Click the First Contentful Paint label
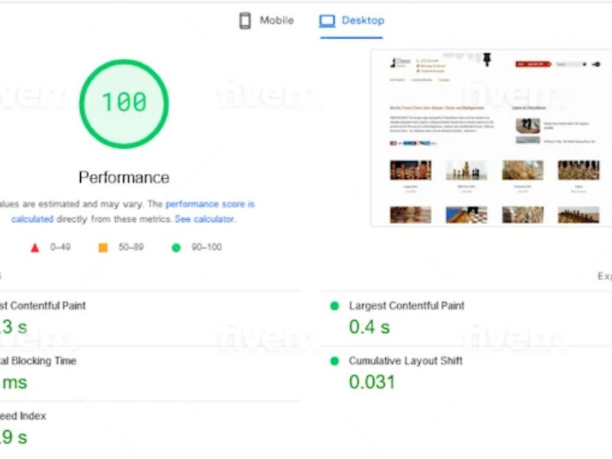The height and width of the screenshot is (459, 612). coord(43,305)
